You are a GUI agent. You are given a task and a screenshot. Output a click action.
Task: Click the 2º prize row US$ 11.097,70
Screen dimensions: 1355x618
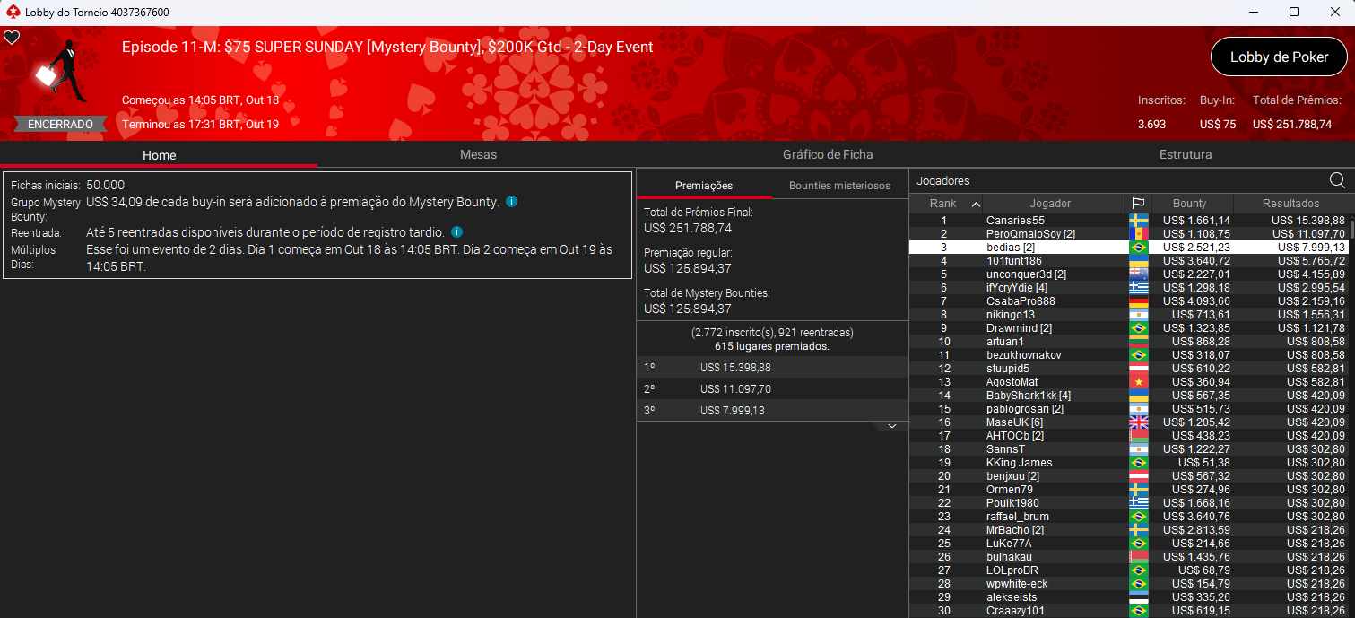click(x=772, y=388)
